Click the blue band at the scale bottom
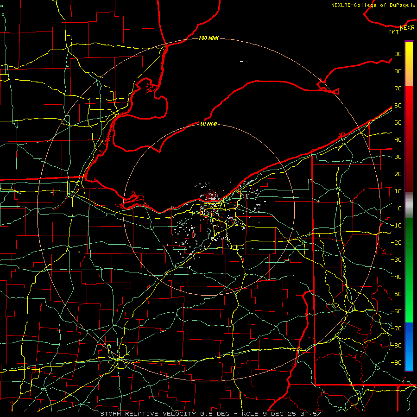This screenshot has height=417, width=417. pos(409,347)
